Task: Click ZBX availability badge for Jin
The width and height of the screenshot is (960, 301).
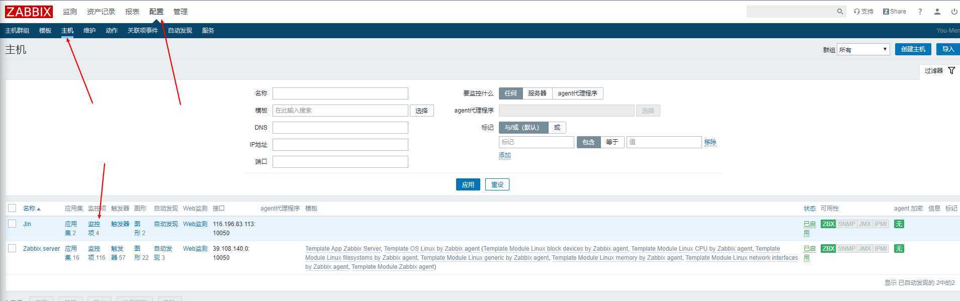Action: pyautogui.click(x=828, y=224)
